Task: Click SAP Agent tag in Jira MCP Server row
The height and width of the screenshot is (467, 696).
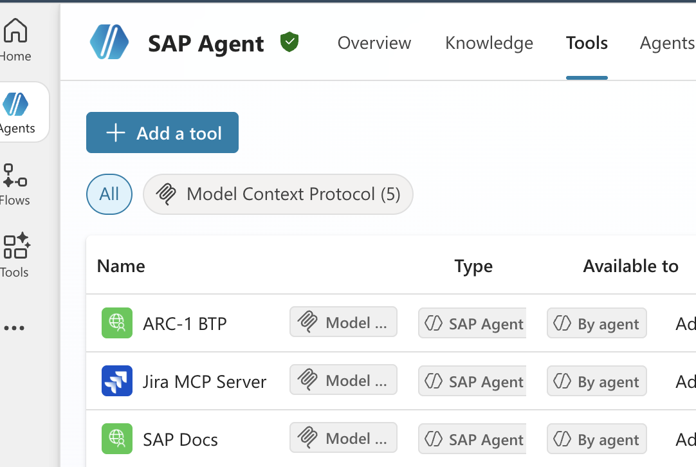Action: point(472,381)
